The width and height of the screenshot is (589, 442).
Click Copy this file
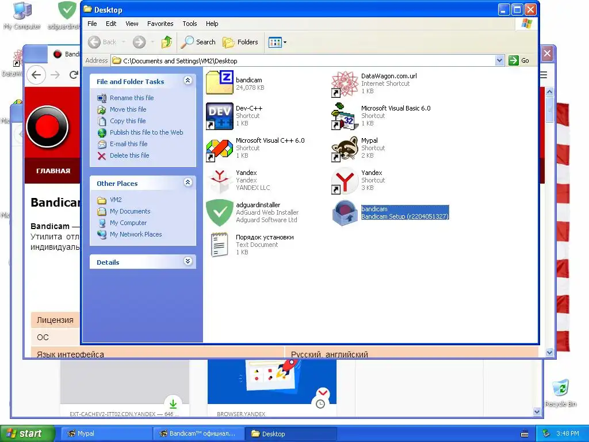click(x=128, y=121)
